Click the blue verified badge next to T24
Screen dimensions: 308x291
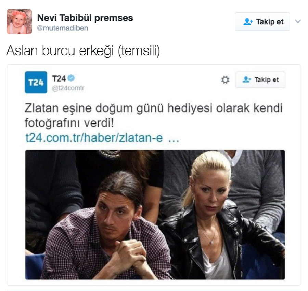click(x=71, y=78)
